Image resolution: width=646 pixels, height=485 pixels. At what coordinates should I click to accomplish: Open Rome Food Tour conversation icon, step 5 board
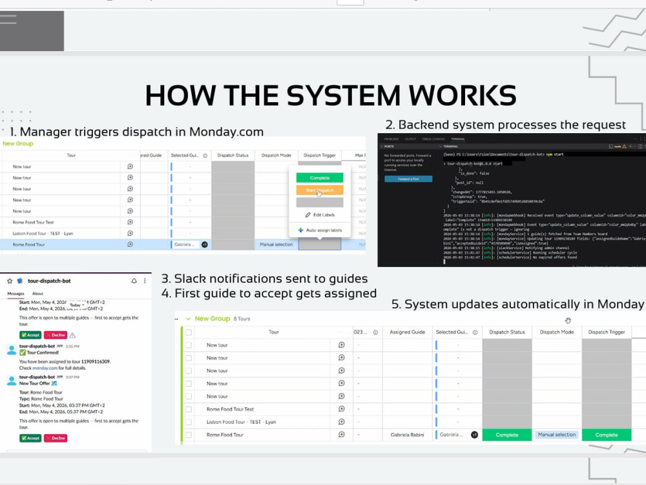pos(342,435)
